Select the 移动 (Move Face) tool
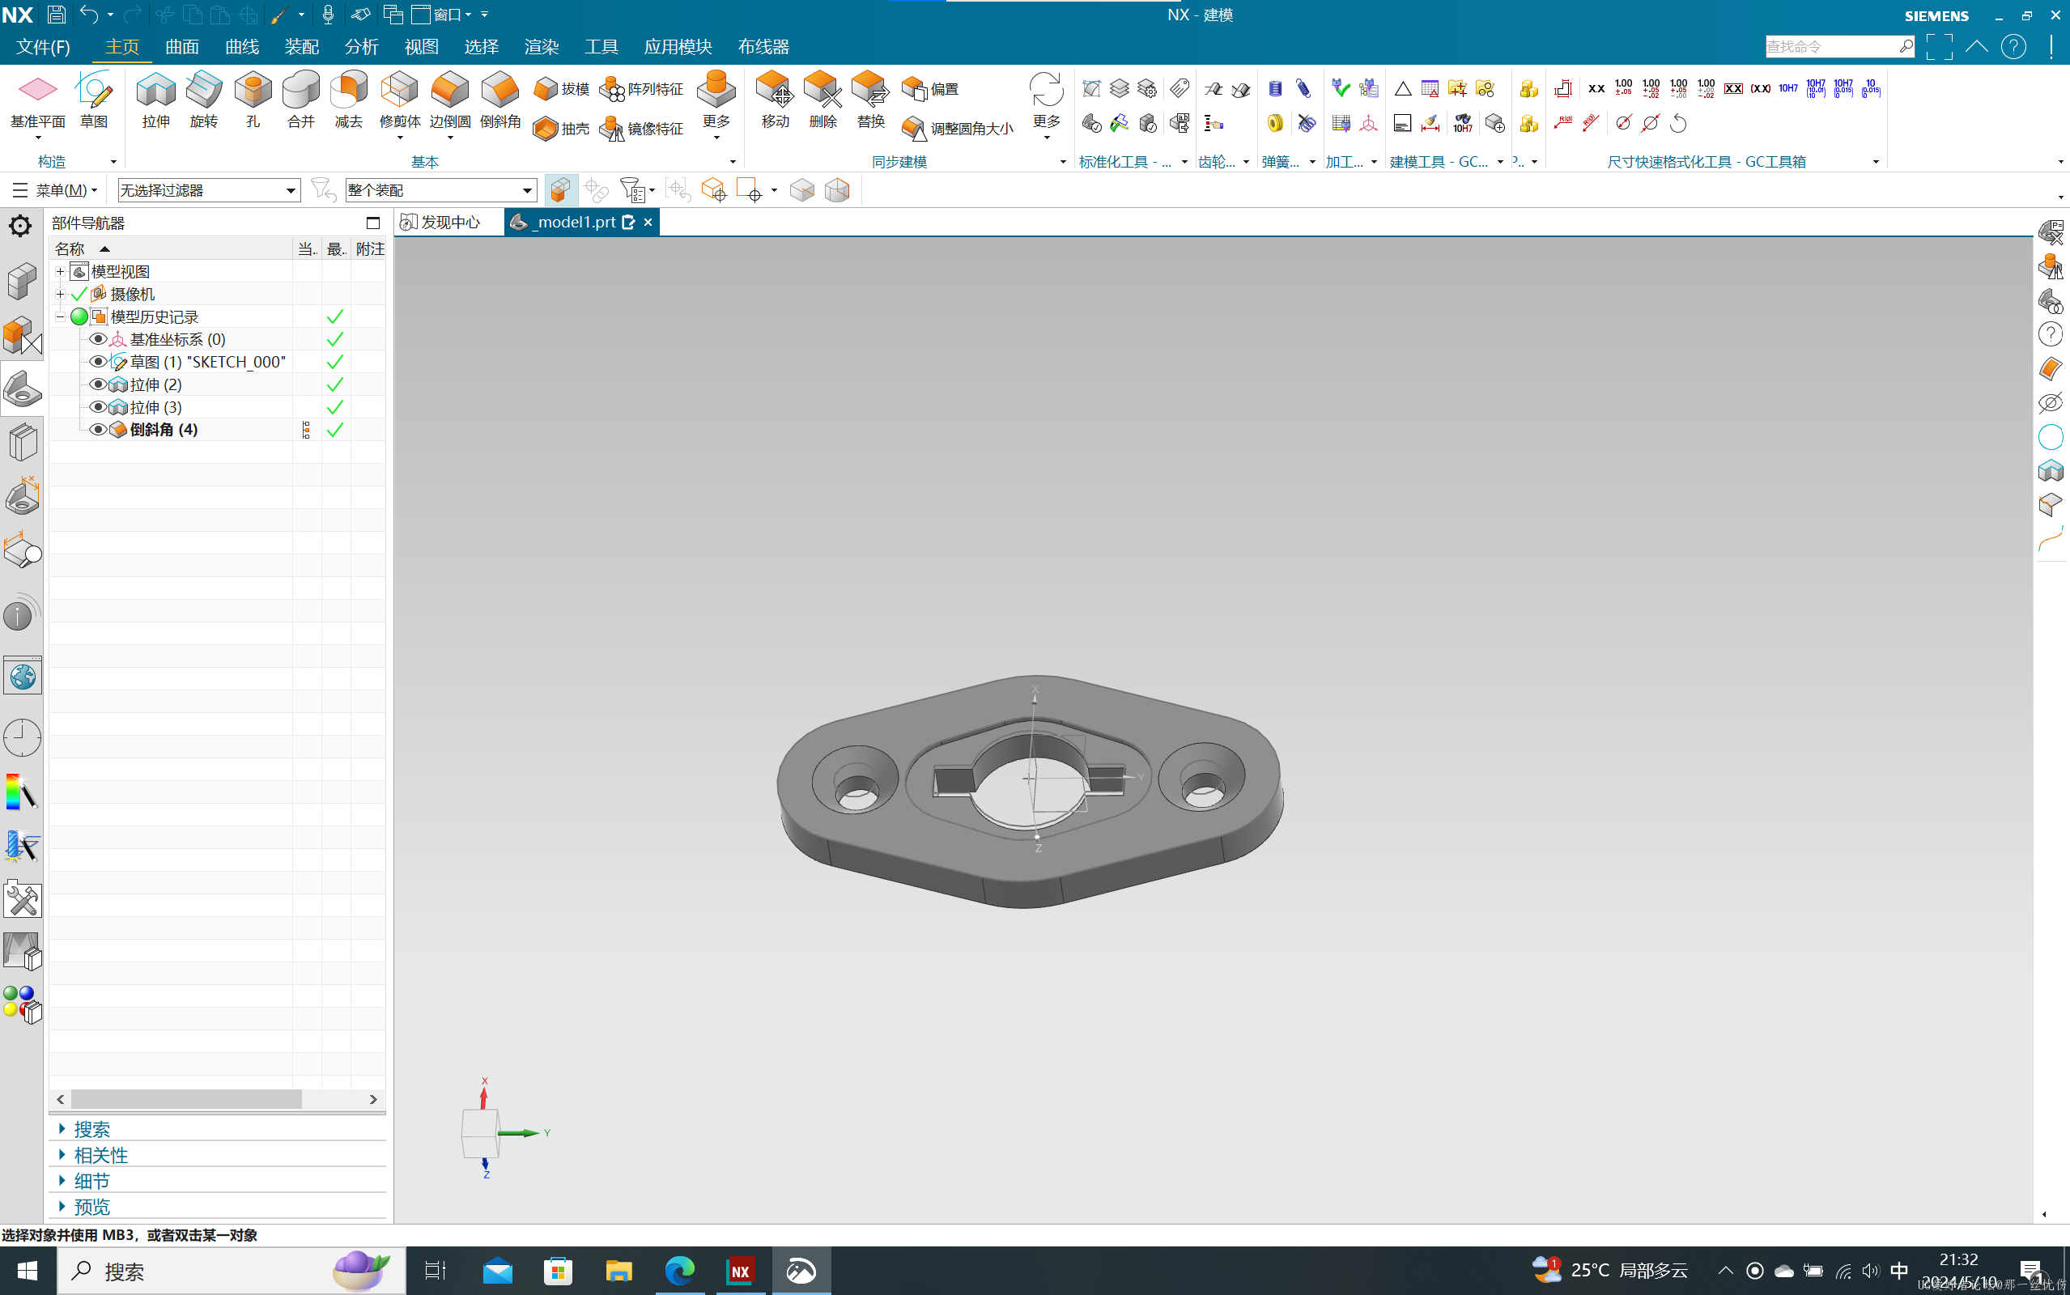2070x1295 pixels. pyautogui.click(x=775, y=100)
